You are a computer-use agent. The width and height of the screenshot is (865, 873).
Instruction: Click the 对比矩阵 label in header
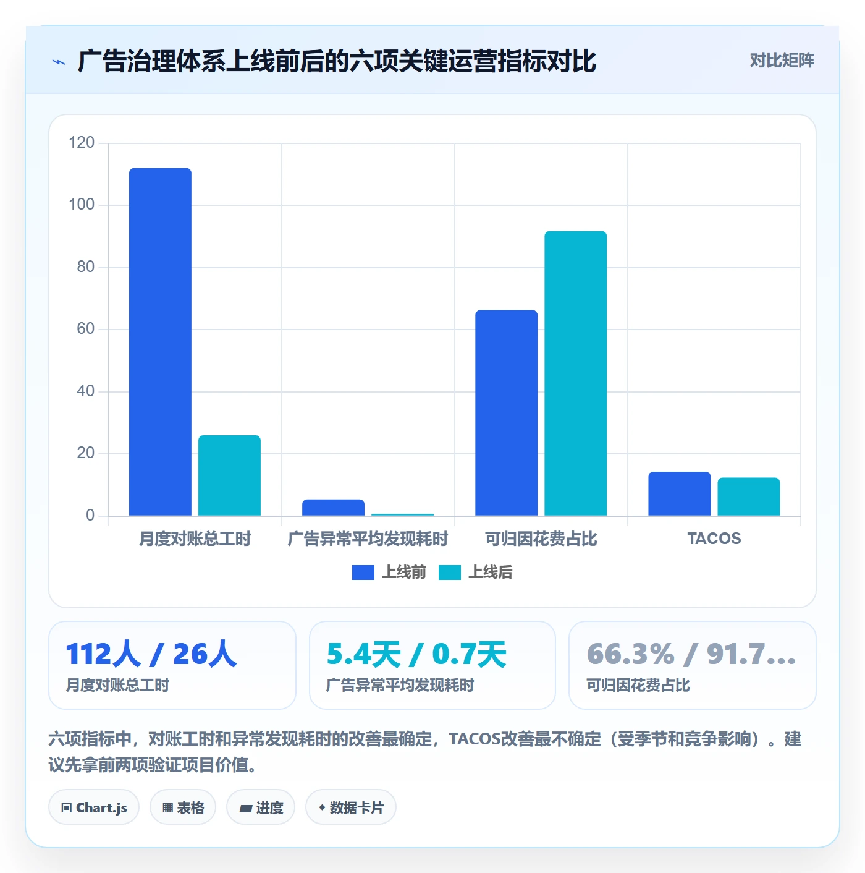pyautogui.click(x=782, y=61)
